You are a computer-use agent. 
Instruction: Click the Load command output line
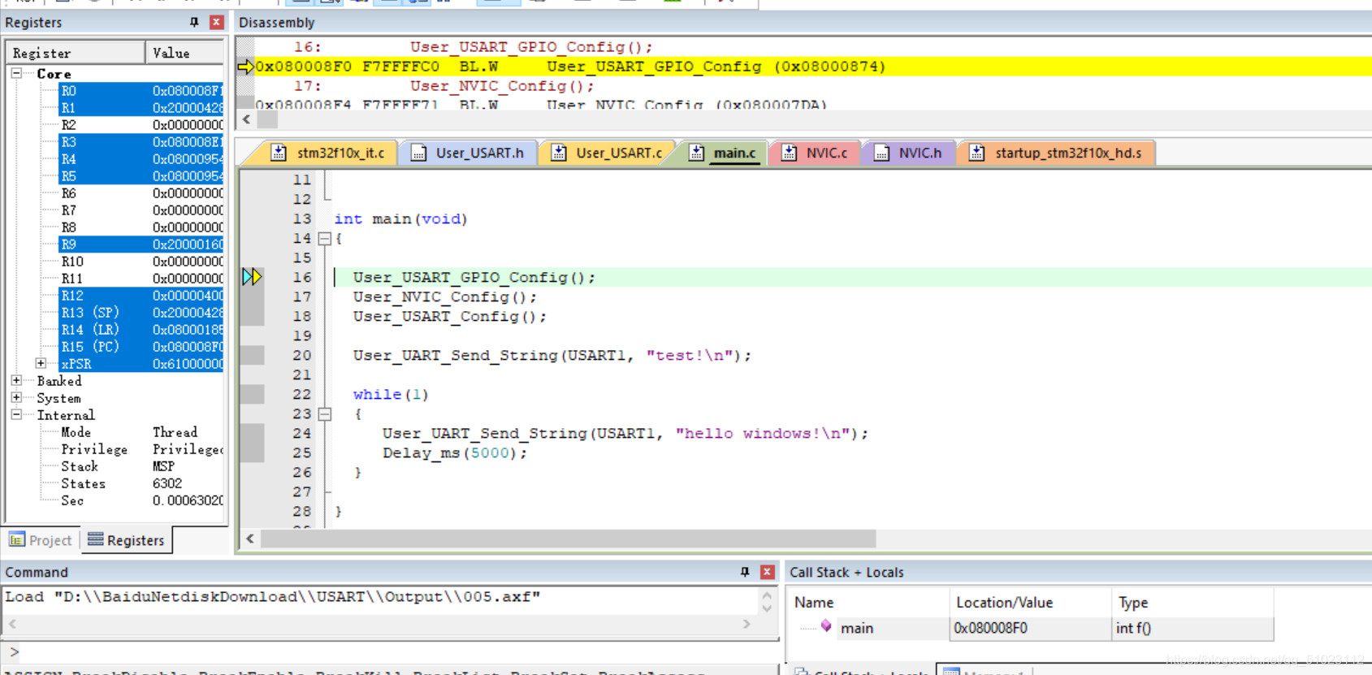click(x=273, y=597)
